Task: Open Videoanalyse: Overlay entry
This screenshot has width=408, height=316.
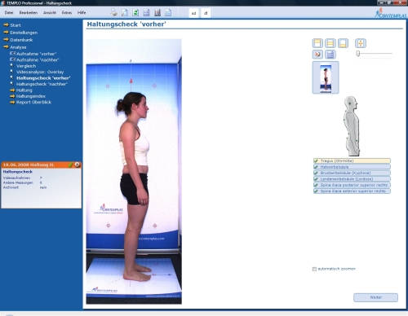Action: pyautogui.click(x=40, y=72)
